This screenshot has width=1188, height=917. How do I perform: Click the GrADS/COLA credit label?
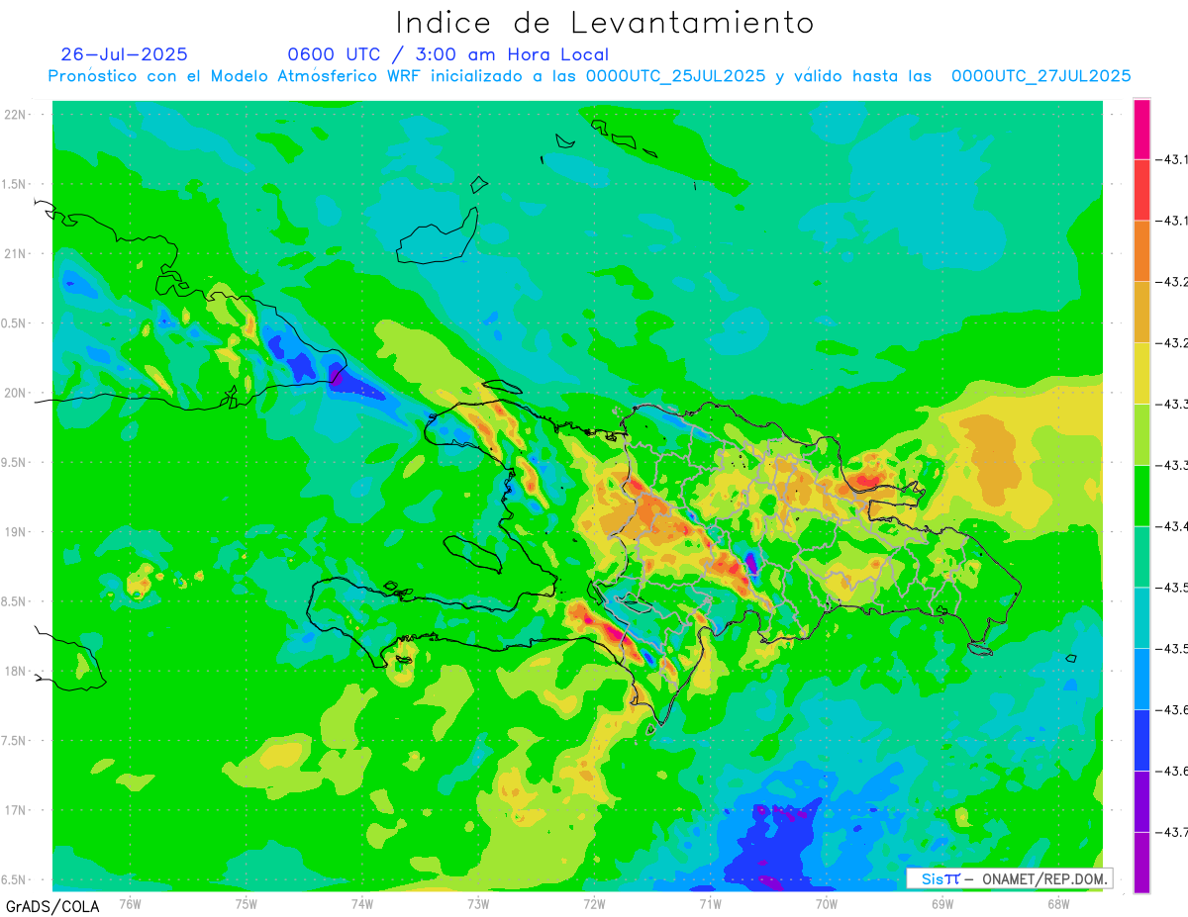pos(52,906)
